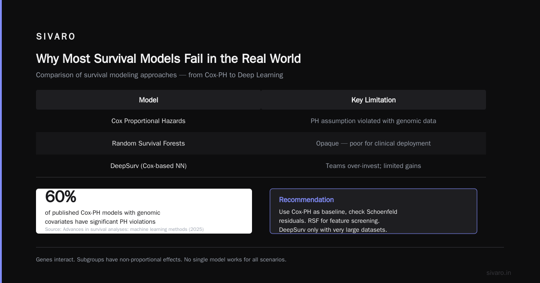540x283 pixels.
Task: Select the DeepSurv (Cox-based NN) cell
Action: [x=148, y=166]
